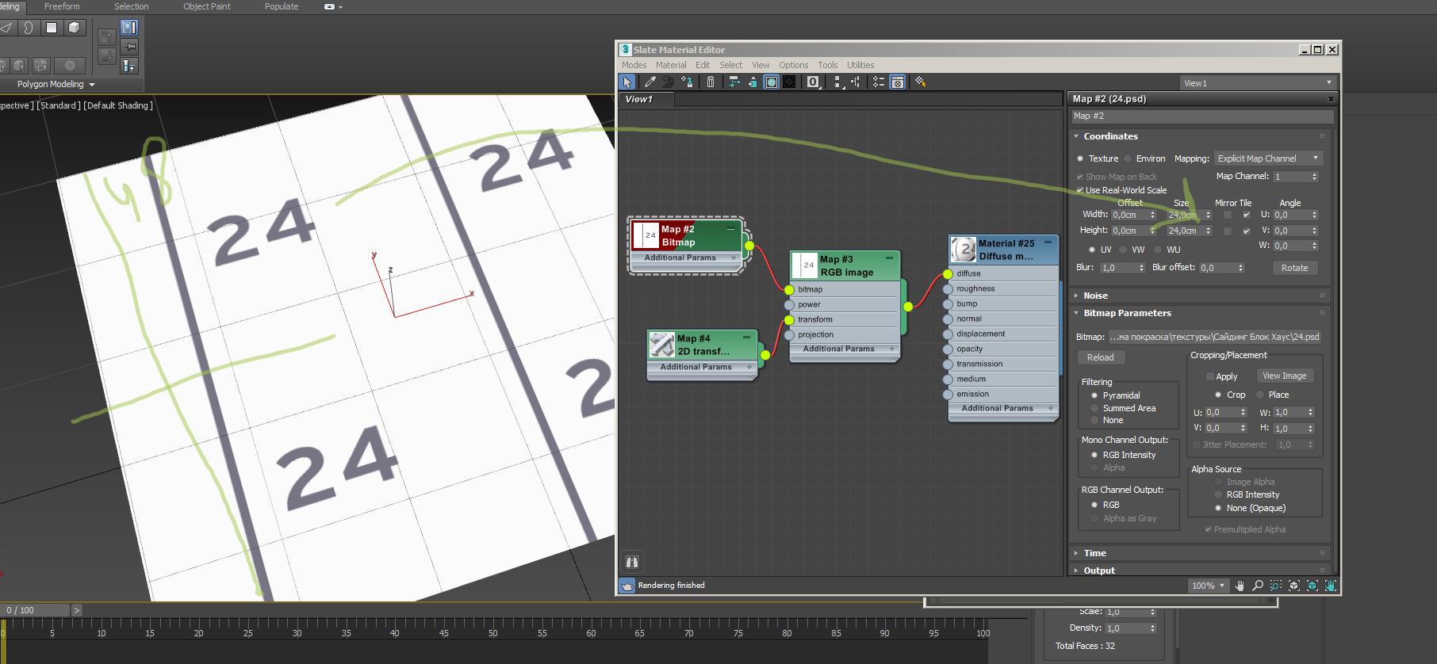
Task: Click the Polygon sub-object square icon
Action: pos(52,28)
